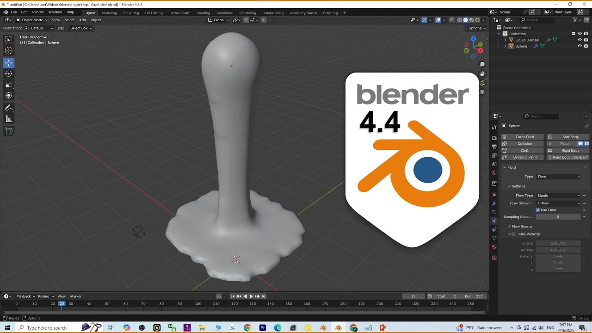Click the Cloth physics button
The height and width of the screenshot is (333, 592).
pos(523,150)
